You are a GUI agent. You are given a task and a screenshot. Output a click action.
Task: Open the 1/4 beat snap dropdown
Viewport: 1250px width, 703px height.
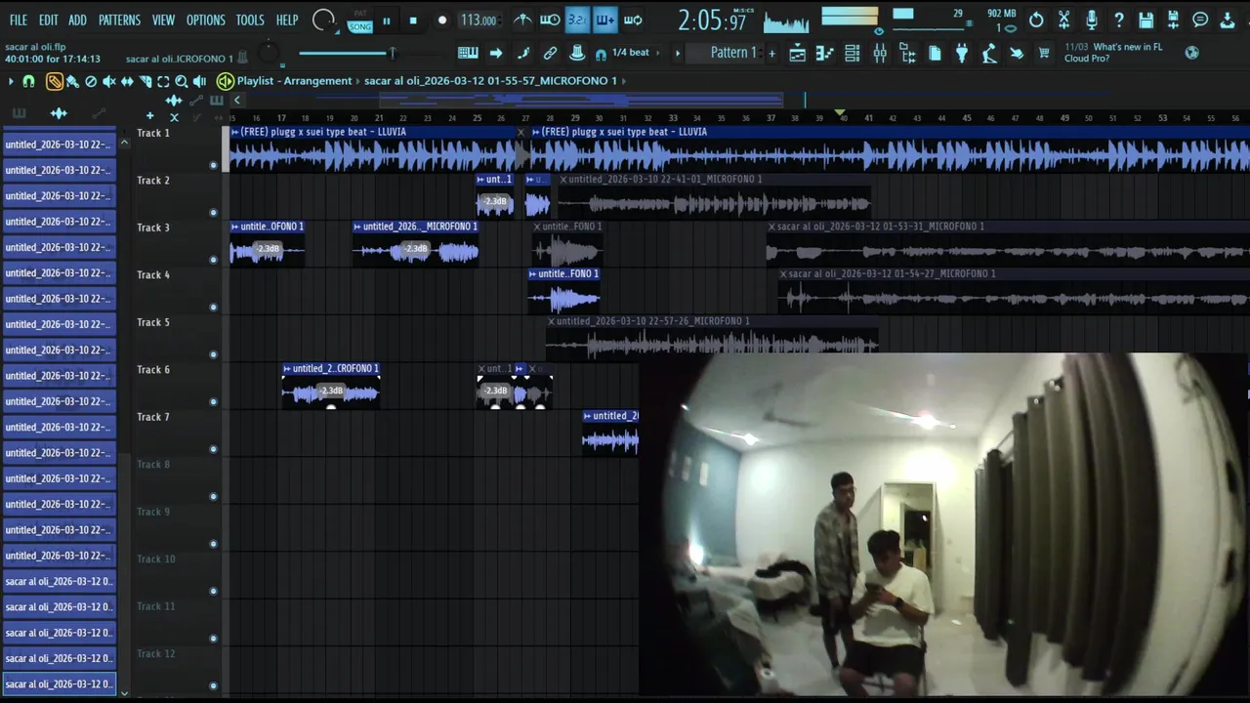pos(630,53)
